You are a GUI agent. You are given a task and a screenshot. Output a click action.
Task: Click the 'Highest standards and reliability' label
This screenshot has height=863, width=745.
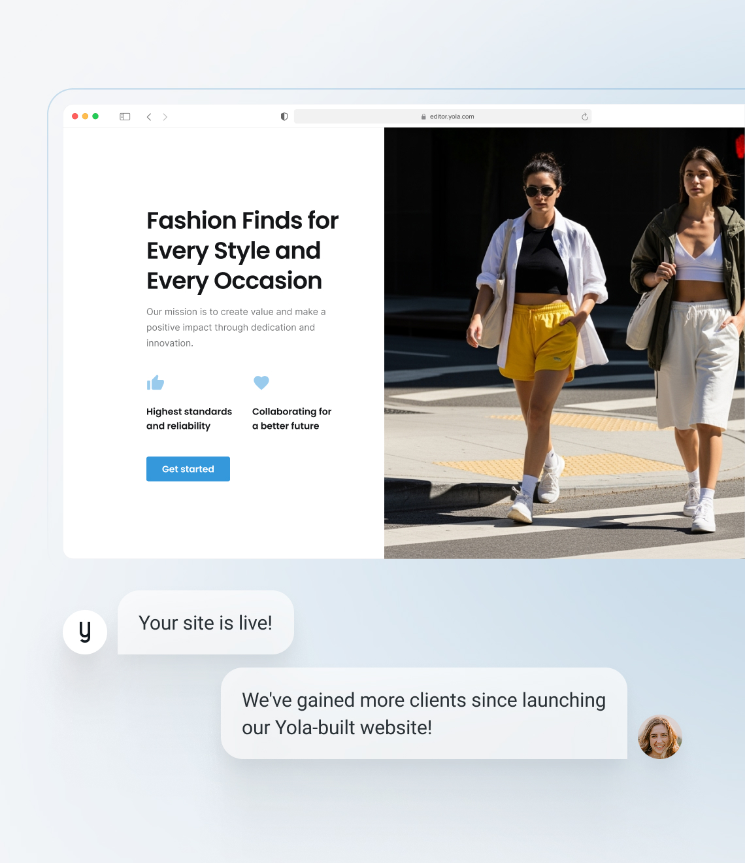189,418
